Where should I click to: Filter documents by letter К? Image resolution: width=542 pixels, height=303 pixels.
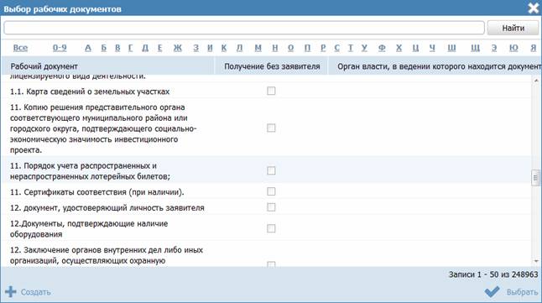(x=224, y=48)
